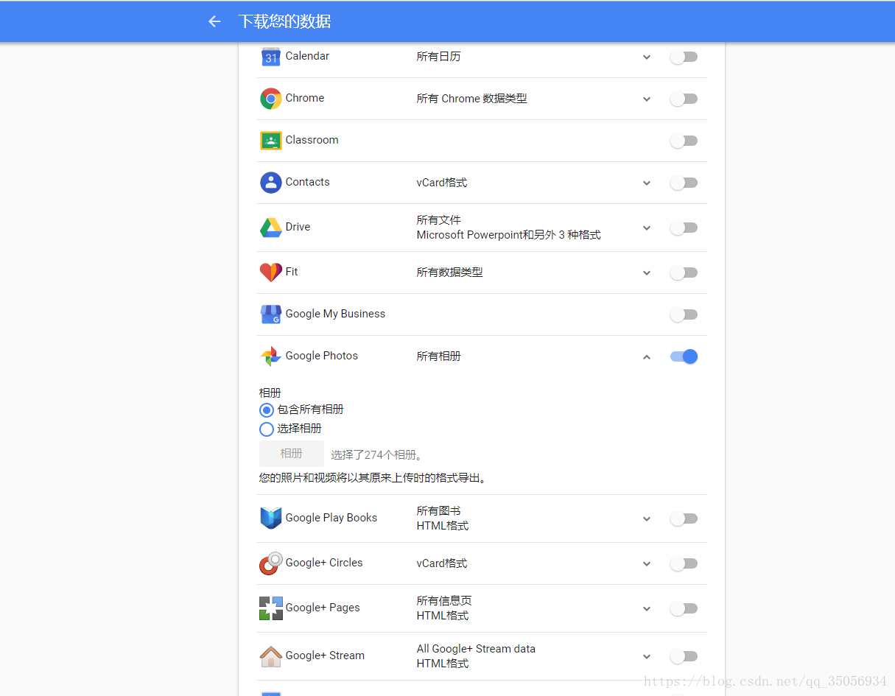895x696 pixels.
Task: Enable the Google+ Pages toggle
Action: (684, 608)
